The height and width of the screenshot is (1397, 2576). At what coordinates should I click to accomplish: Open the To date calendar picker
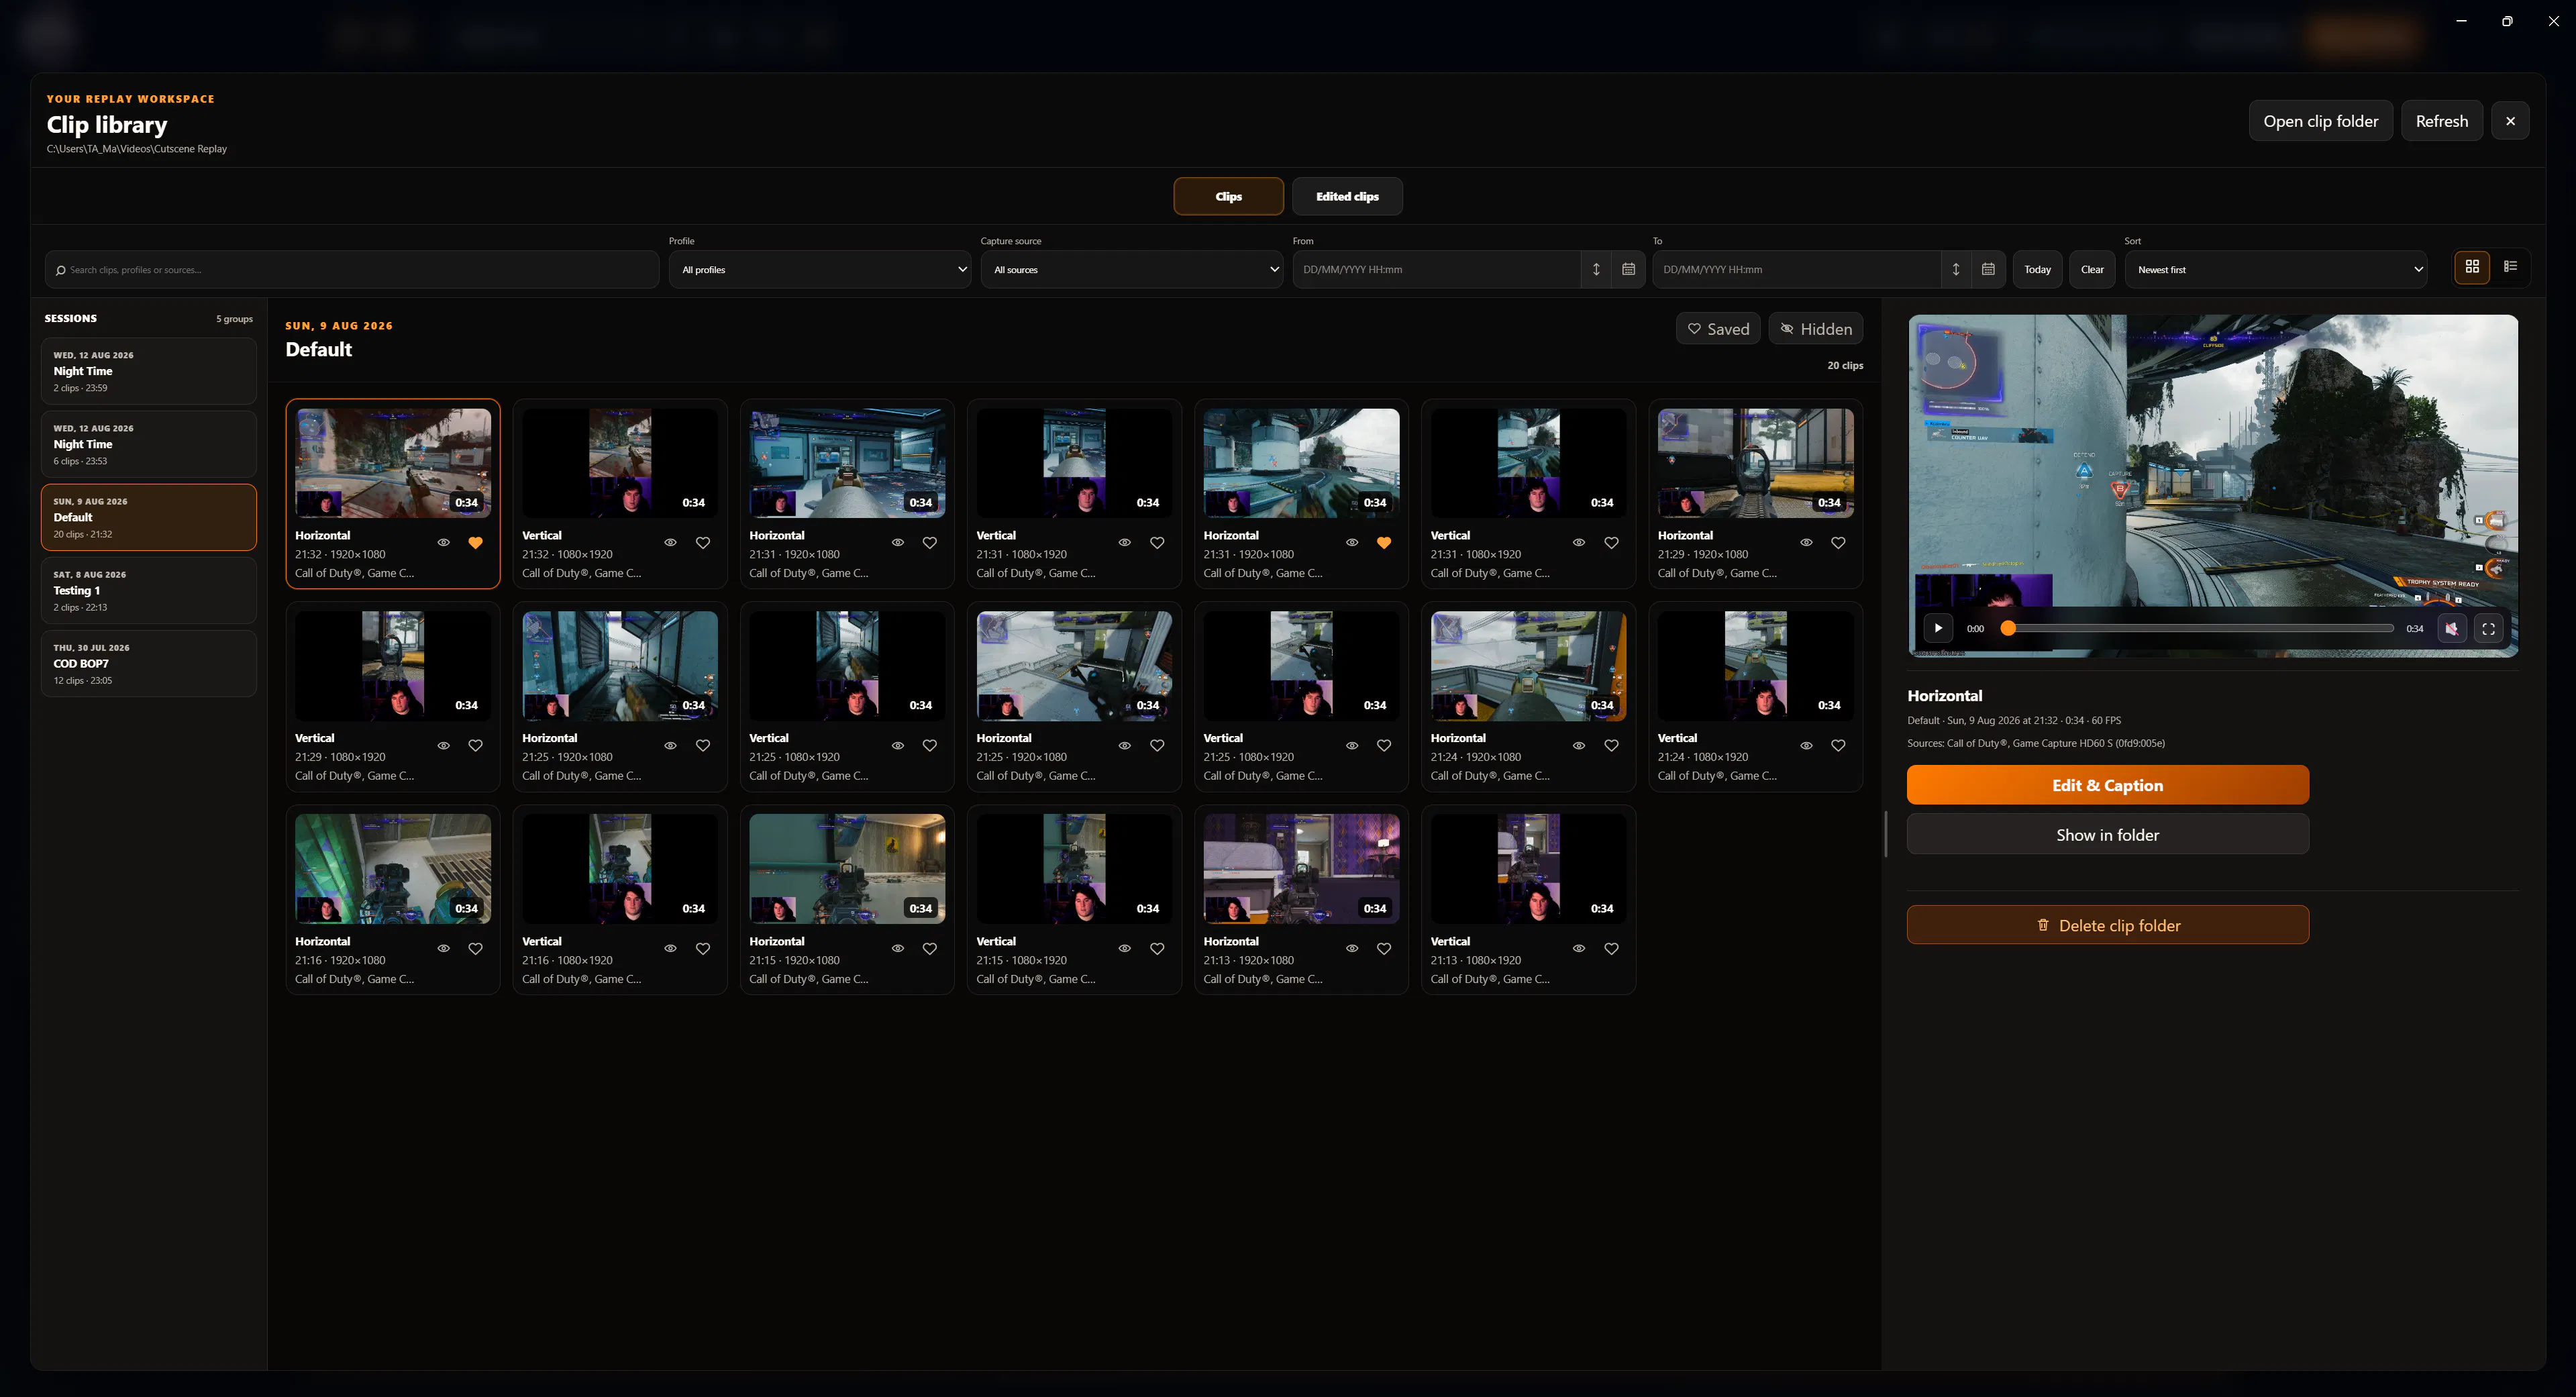tap(1988, 269)
